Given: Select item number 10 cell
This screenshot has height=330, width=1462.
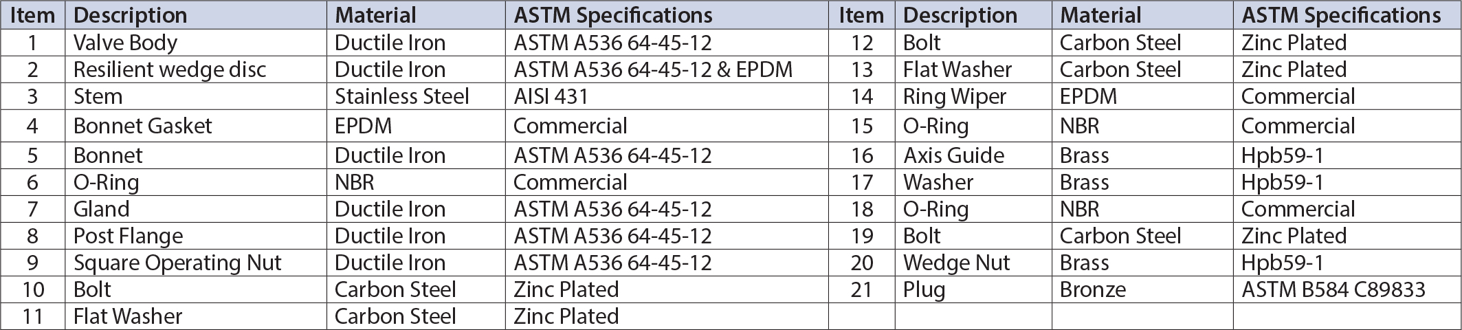Looking at the screenshot, I should point(32,289).
